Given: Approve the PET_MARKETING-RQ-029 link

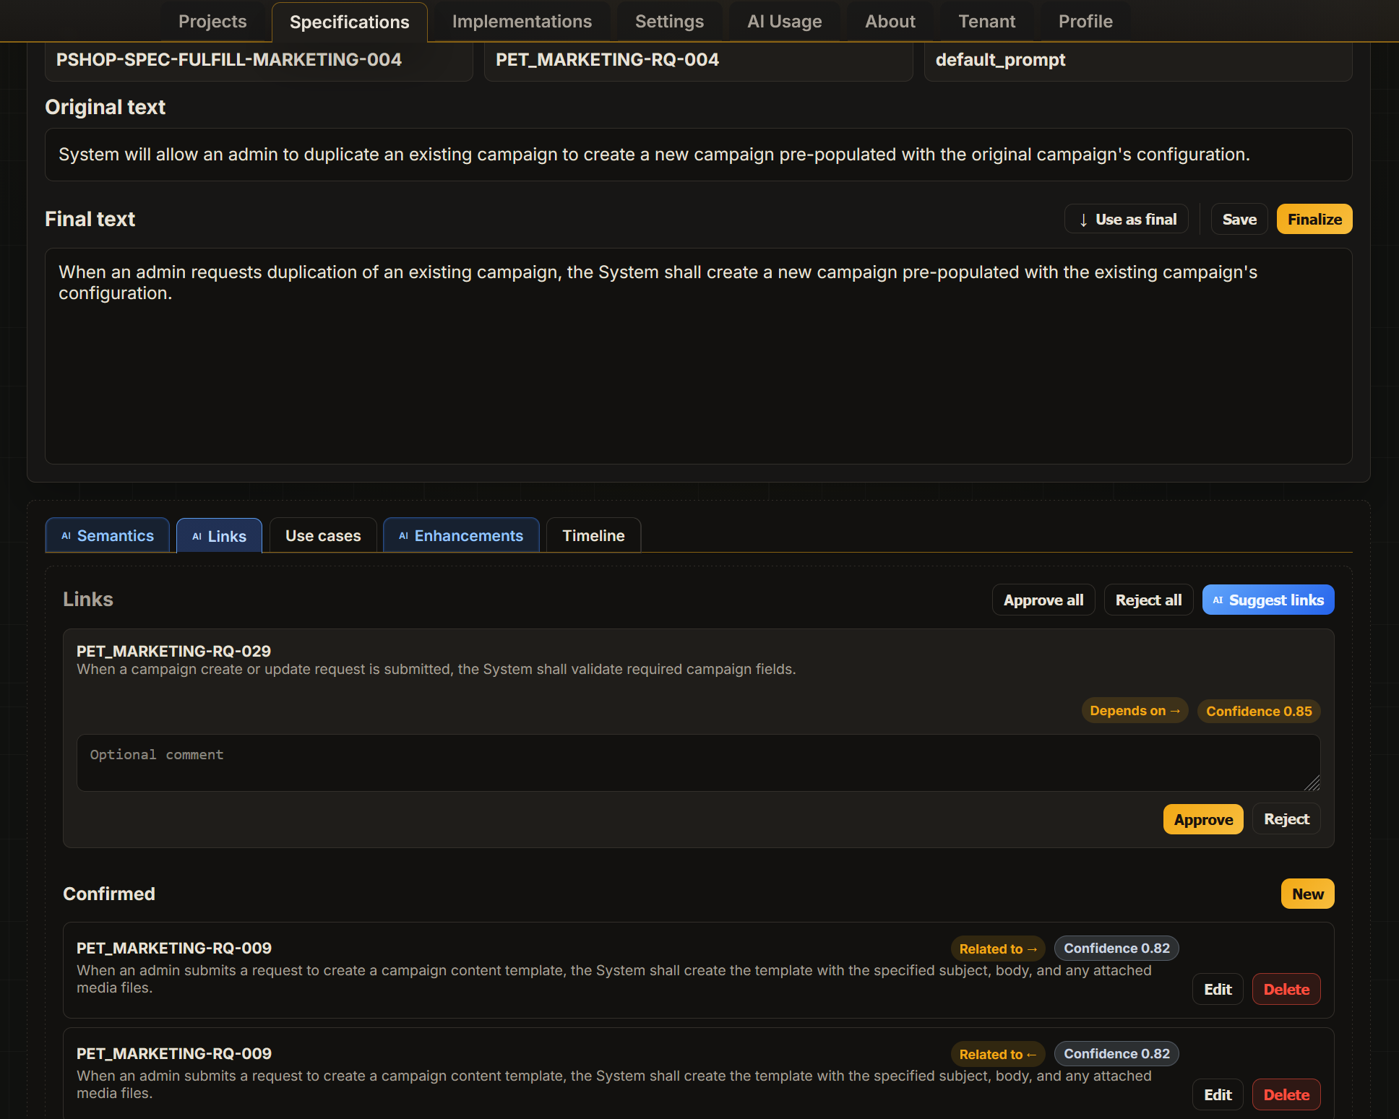Looking at the screenshot, I should (x=1203, y=819).
